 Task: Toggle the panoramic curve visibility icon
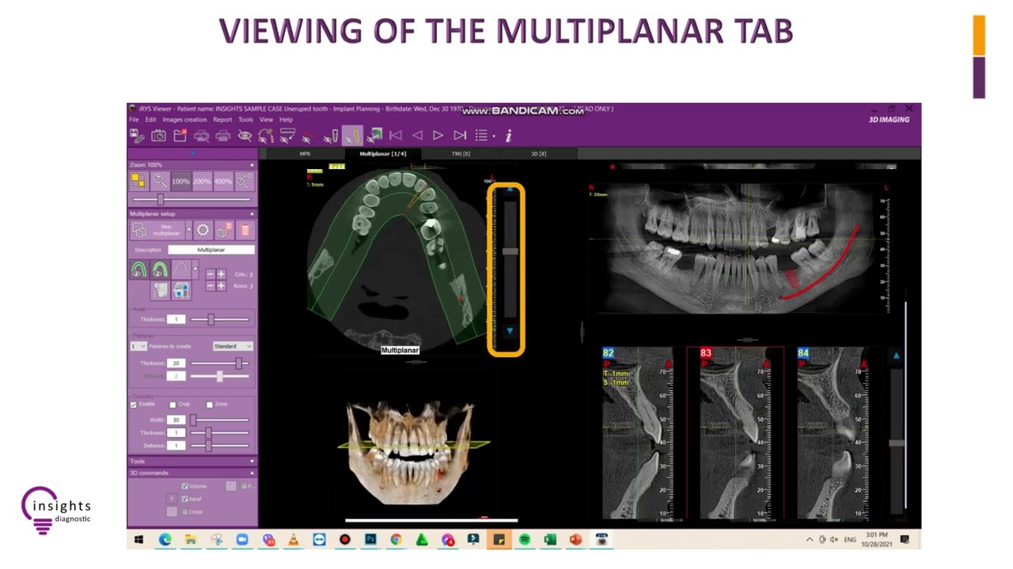pyautogui.click(x=266, y=136)
